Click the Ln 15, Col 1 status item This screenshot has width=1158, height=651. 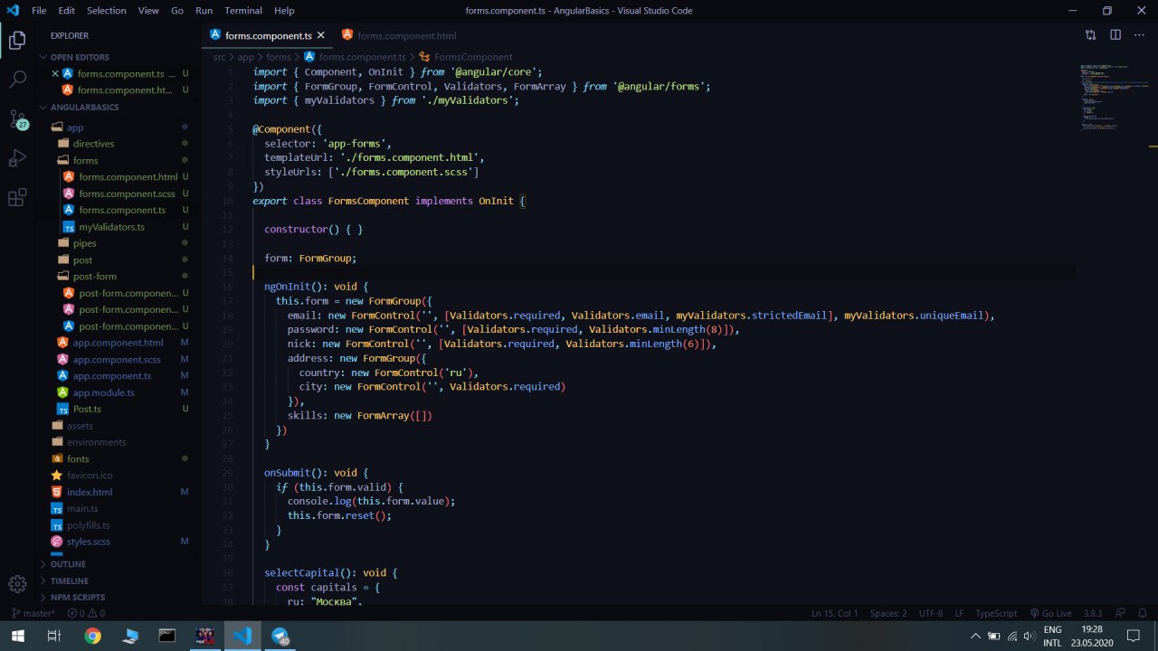tap(835, 613)
